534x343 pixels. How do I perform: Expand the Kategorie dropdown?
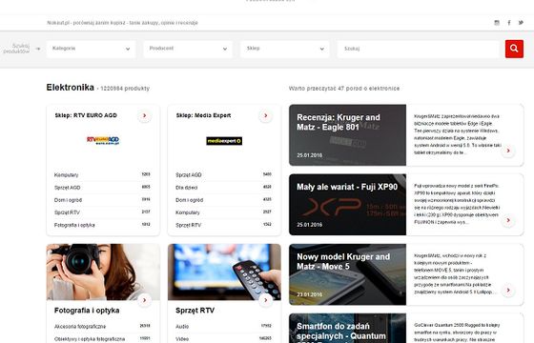pos(91,49)
